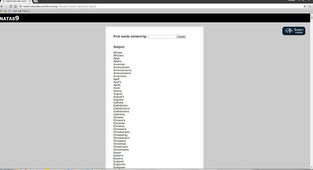313x170 pixels.
Task: Select the word 'Christians' in output
Action: (120, 141)
